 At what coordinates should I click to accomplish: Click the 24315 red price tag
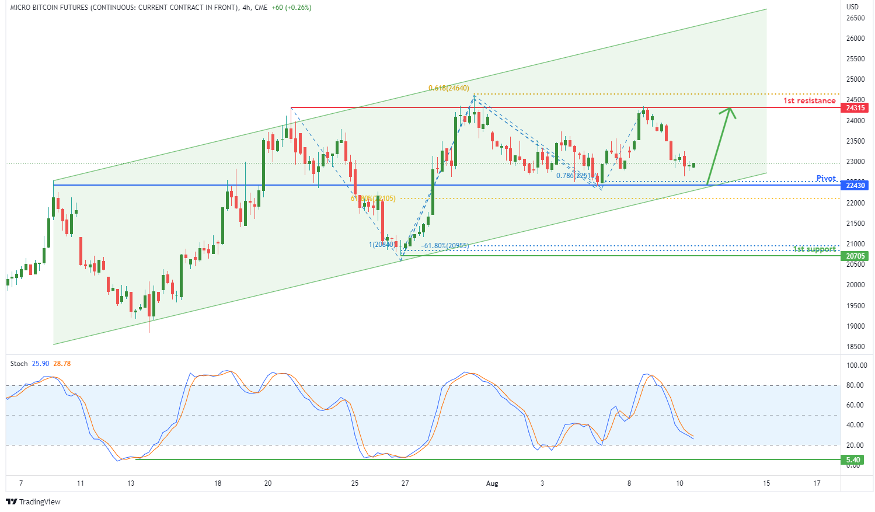(x=855, y=108)
